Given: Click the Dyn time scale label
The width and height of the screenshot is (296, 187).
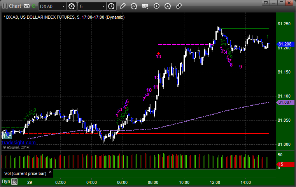Looking at the screenshot, I should pos(6,182).
